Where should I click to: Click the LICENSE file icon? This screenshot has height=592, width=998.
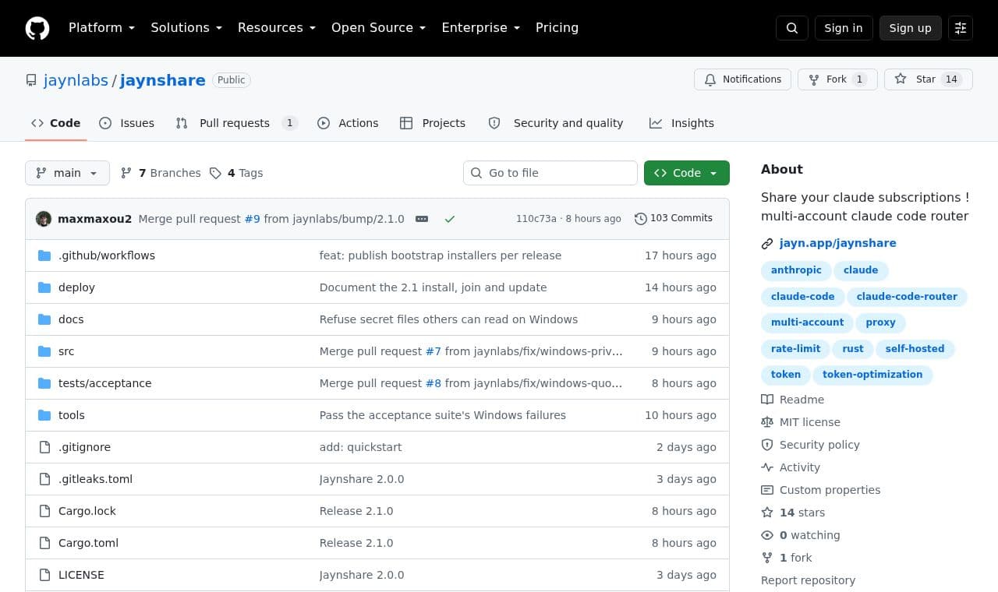pyautogui.click(x=44, y=575)
